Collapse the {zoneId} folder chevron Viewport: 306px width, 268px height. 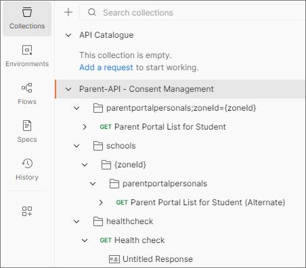85,165
